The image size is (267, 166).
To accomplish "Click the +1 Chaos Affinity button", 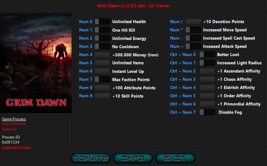I will (207, 79).
